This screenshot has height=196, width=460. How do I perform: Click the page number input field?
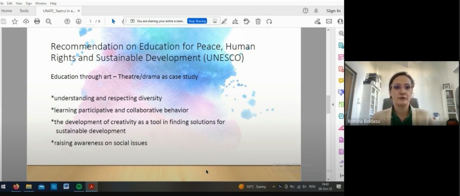(x=91, y=21)
